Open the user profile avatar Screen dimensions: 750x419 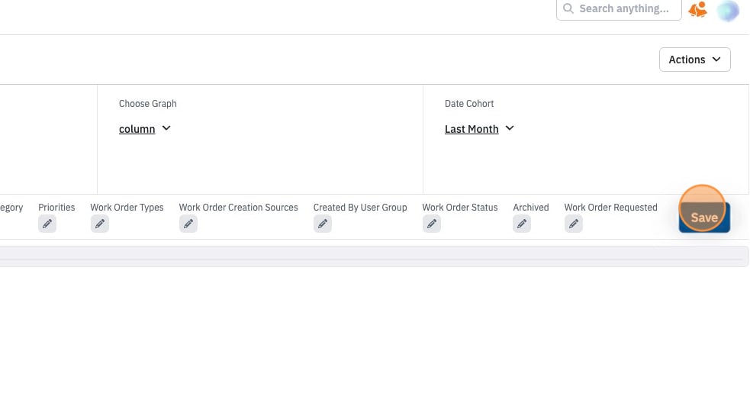coord(728,11)
